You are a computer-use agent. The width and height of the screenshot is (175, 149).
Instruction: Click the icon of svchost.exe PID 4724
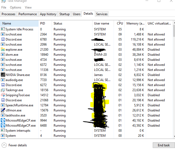point(3,60)
